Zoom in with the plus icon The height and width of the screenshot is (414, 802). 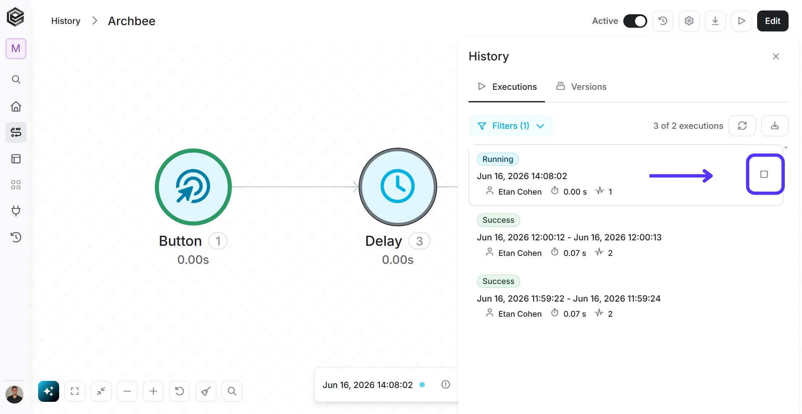point(154,391)
